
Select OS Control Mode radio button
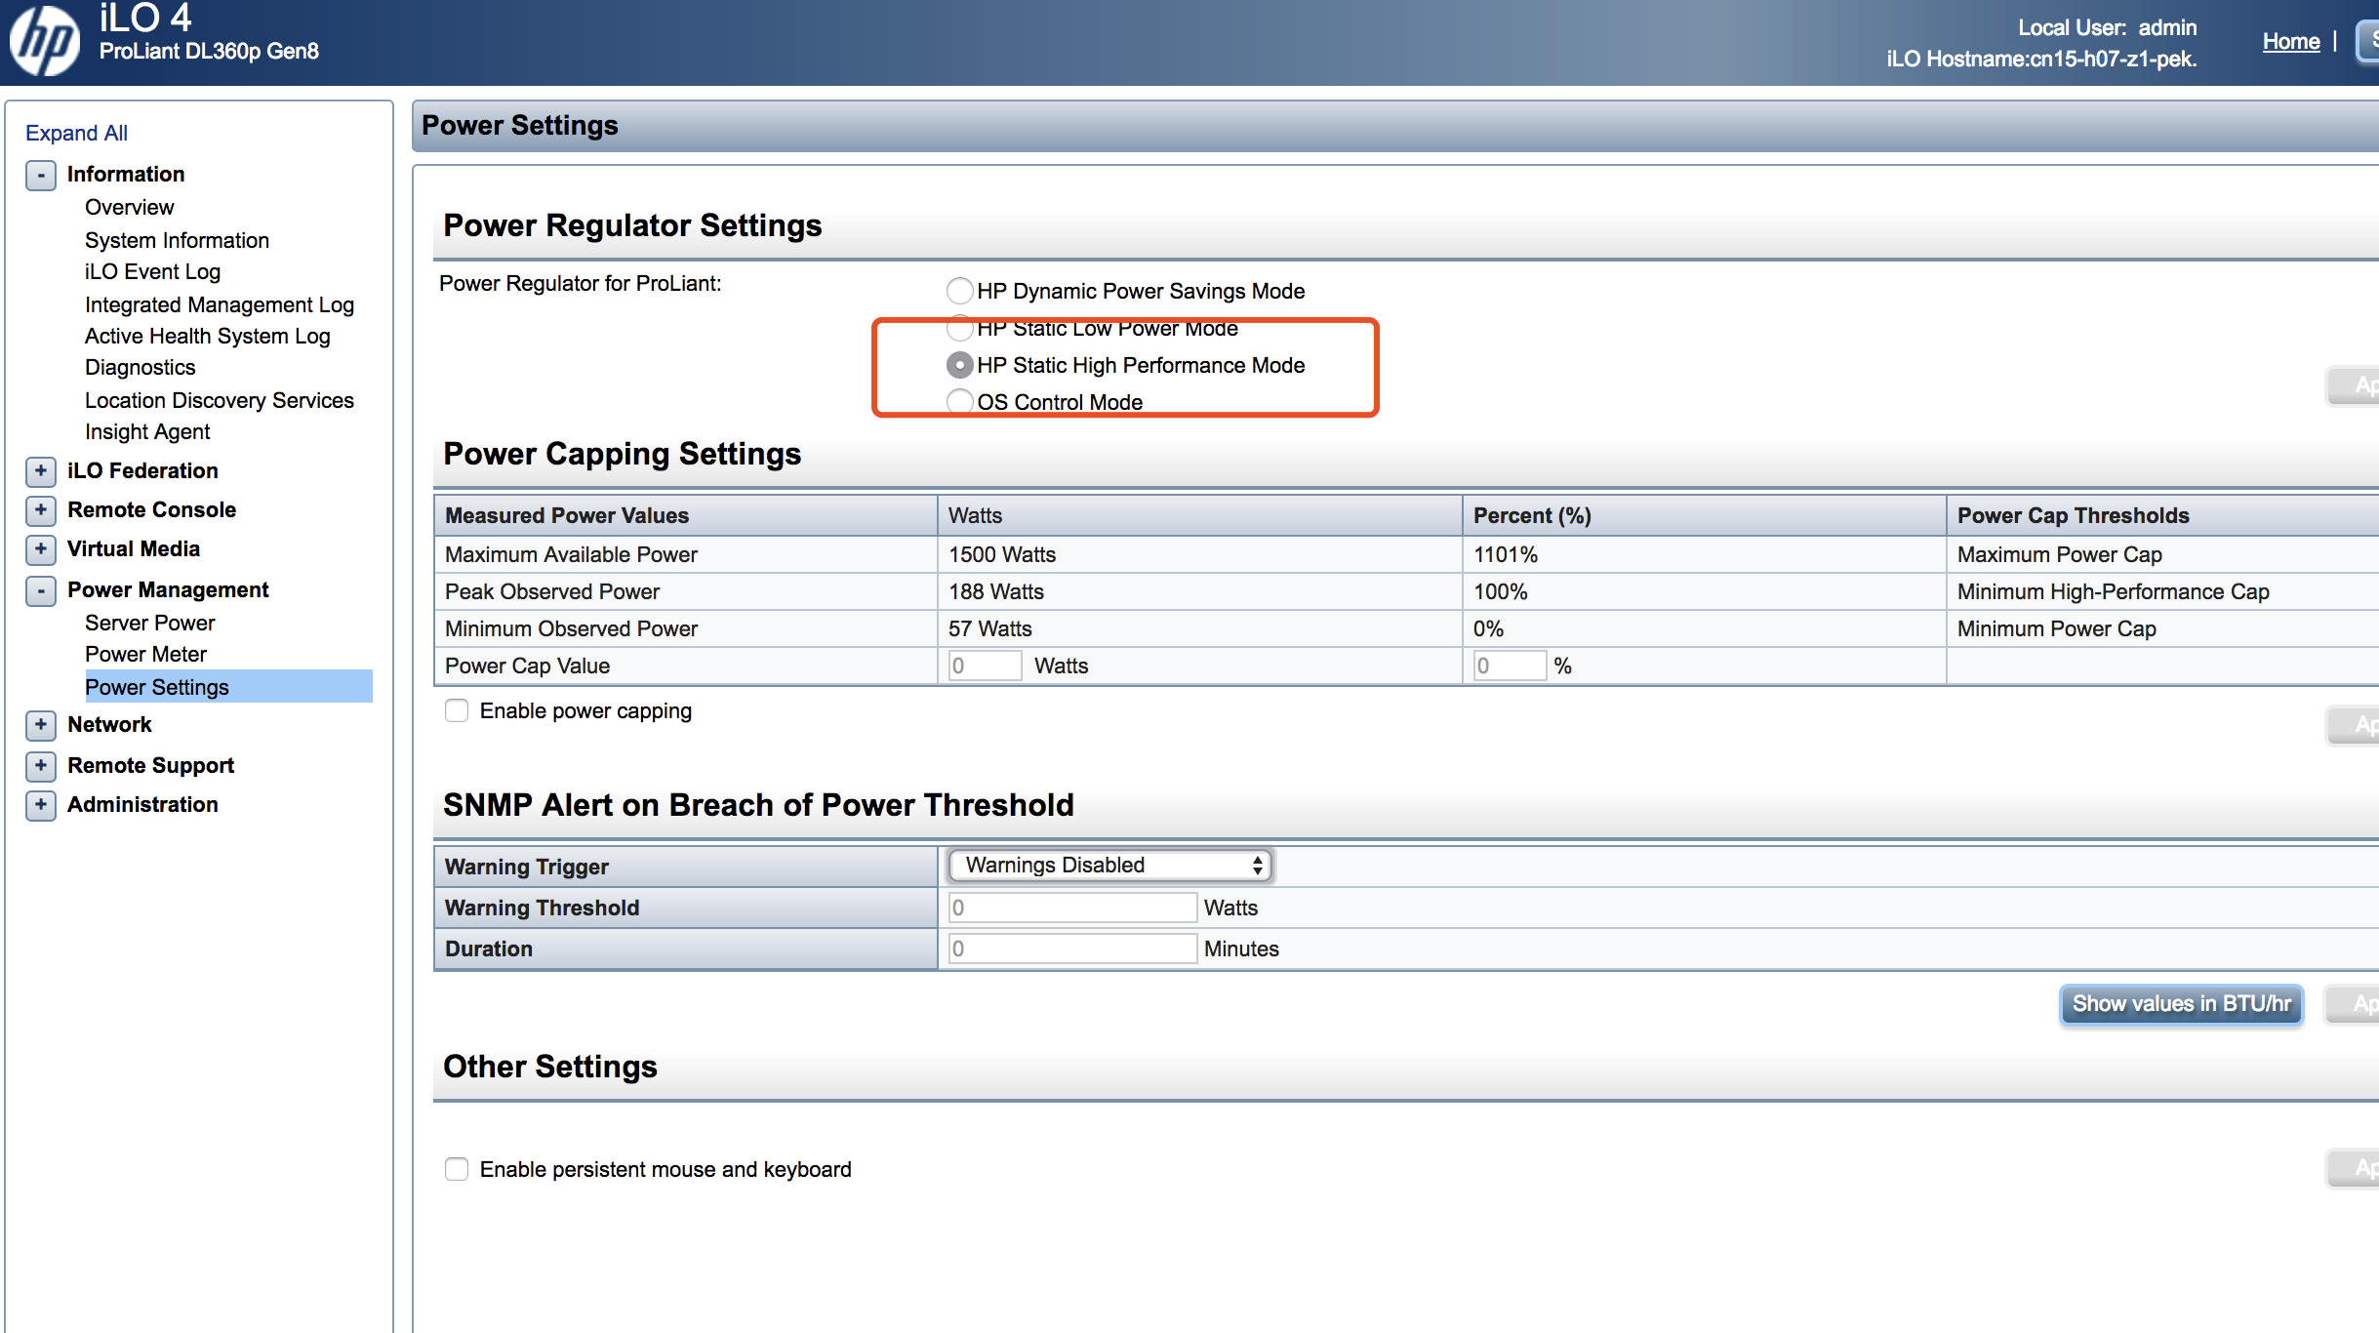pos(960,402)
